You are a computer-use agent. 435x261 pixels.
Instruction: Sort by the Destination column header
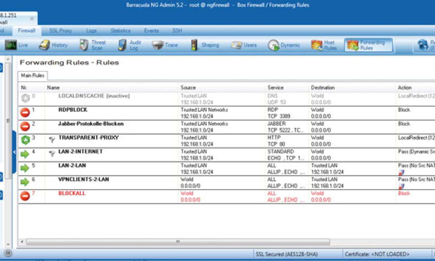pyautogui.click(x=351, y=87)
